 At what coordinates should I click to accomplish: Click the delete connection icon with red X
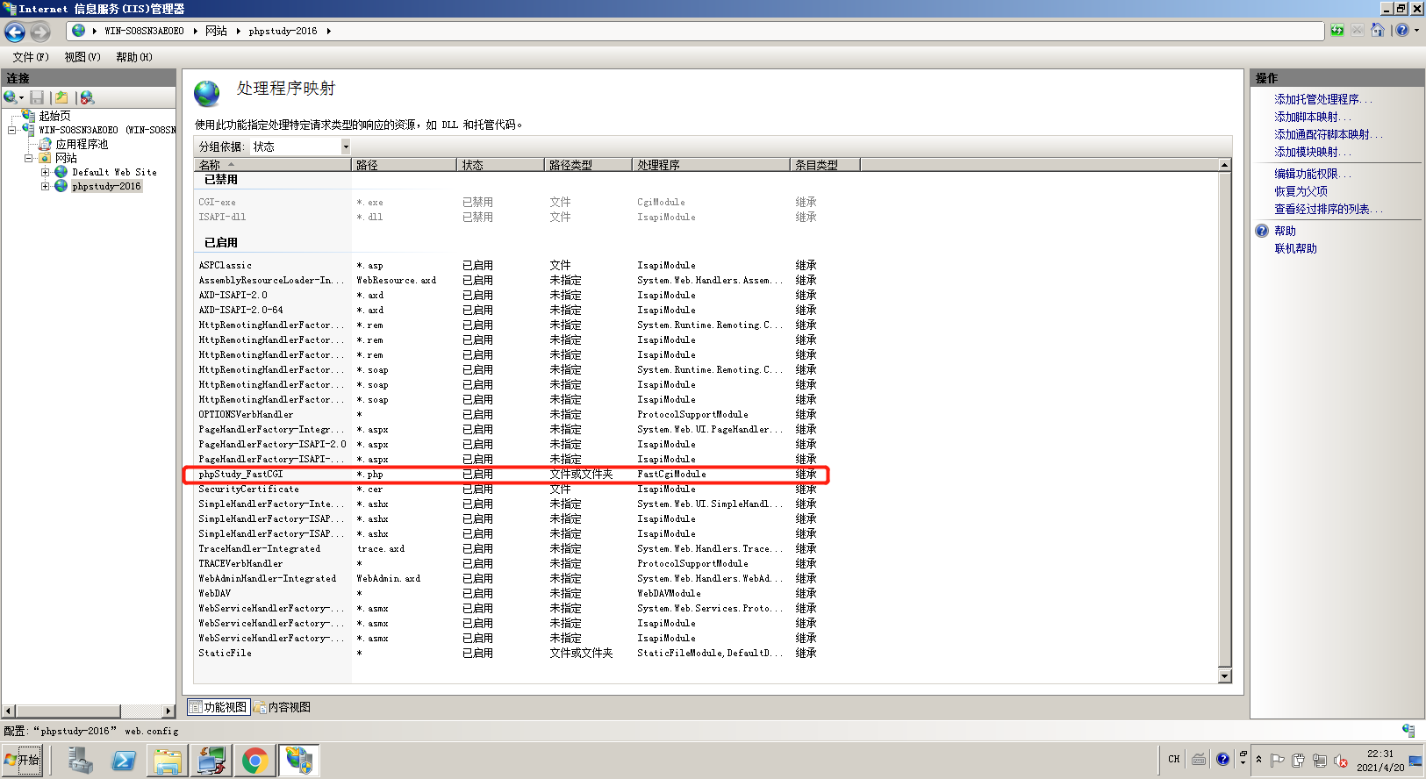(86, 97)
